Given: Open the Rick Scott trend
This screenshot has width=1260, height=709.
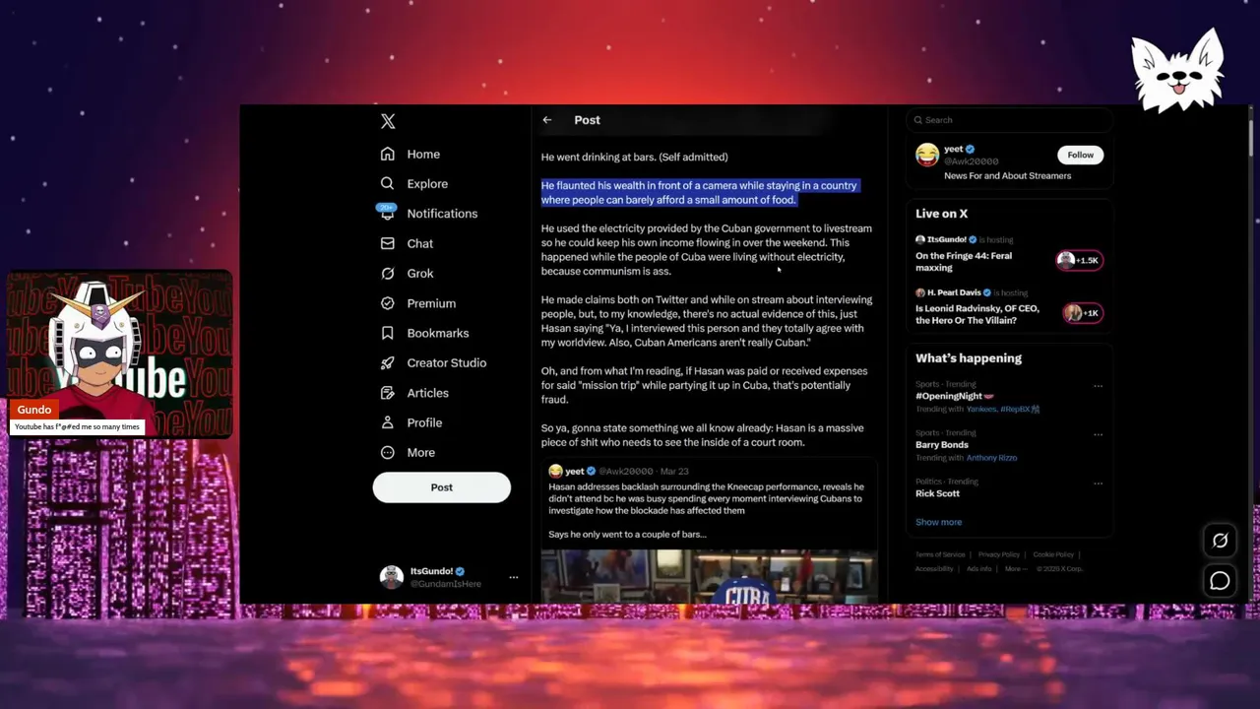Looking at the screenshot, I should tap(937, 493).
